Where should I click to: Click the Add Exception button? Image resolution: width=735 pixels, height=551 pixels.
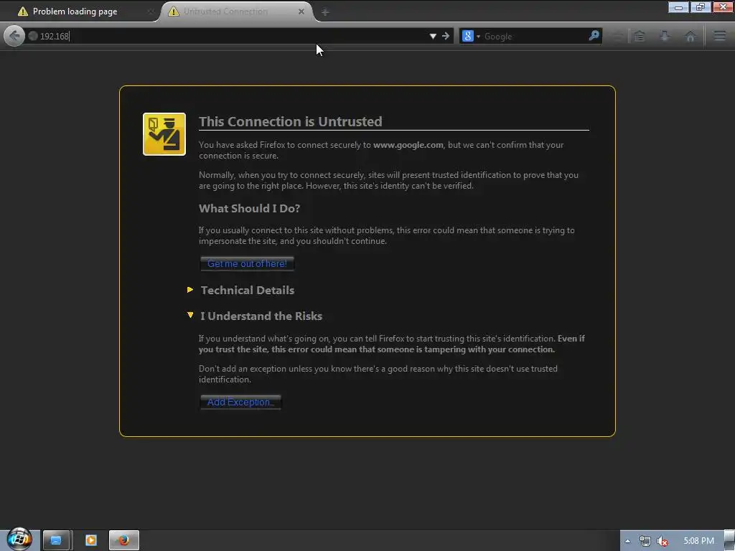[240, 402]
